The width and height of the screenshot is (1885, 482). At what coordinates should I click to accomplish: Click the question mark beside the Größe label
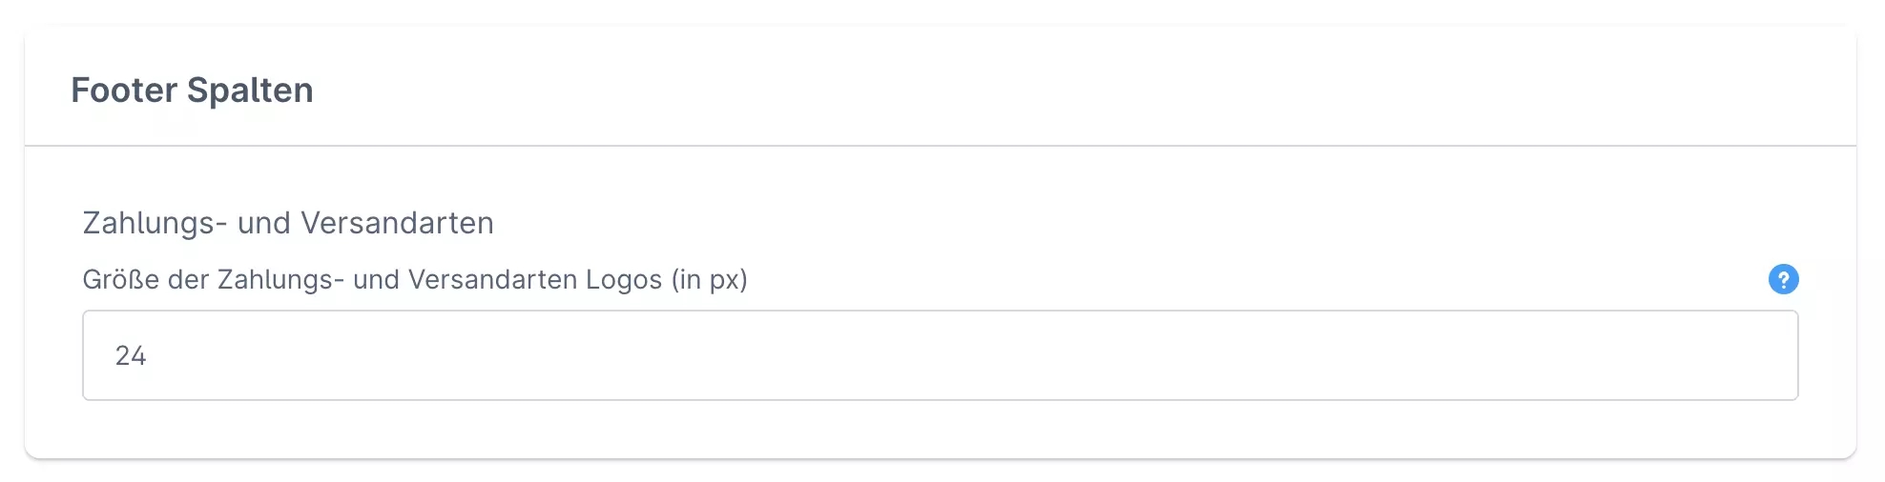1783,279
